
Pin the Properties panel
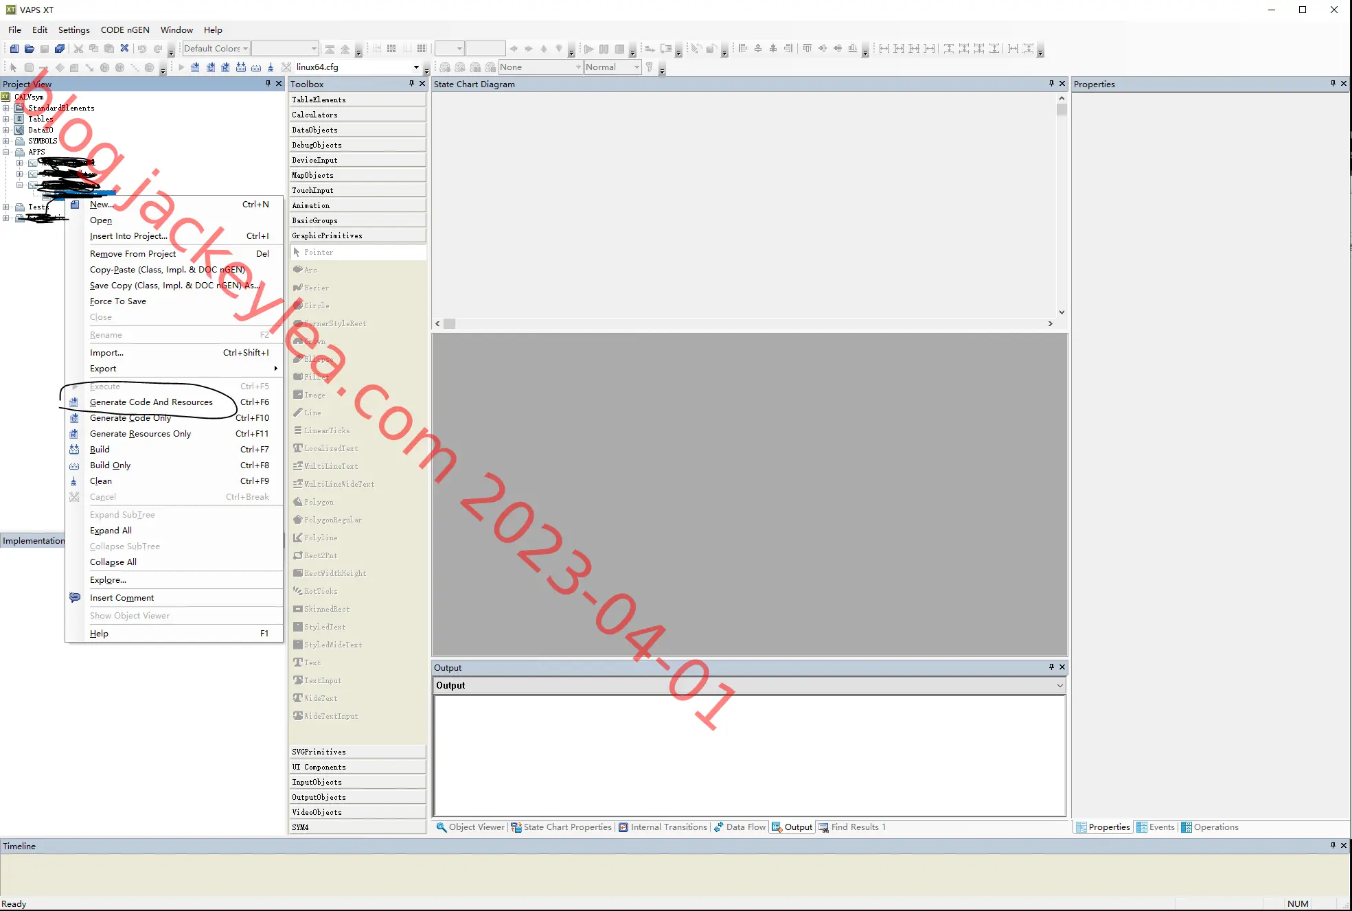click(1333, 84)
